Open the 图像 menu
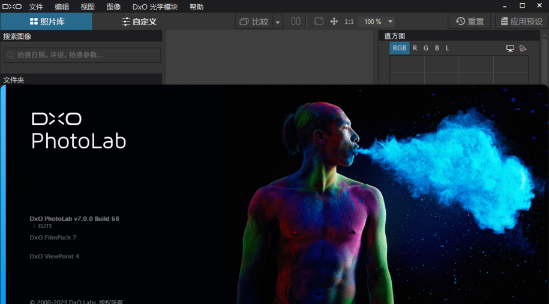 [113, 7]
